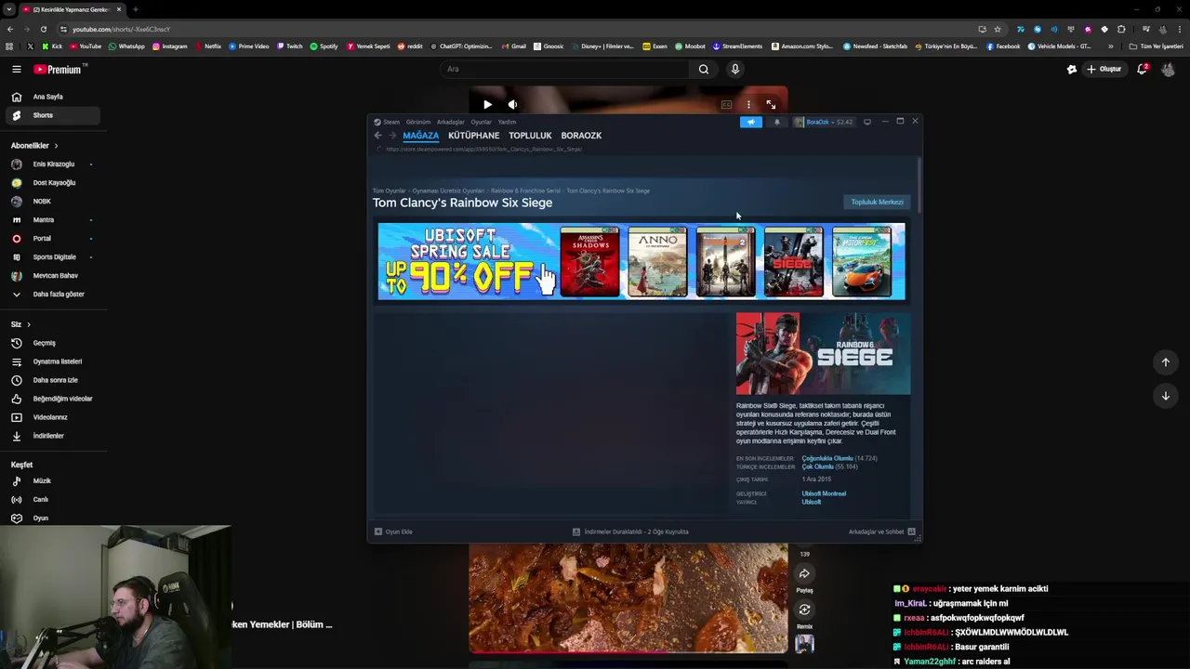Mute the Shorts video volume icon

512,105
